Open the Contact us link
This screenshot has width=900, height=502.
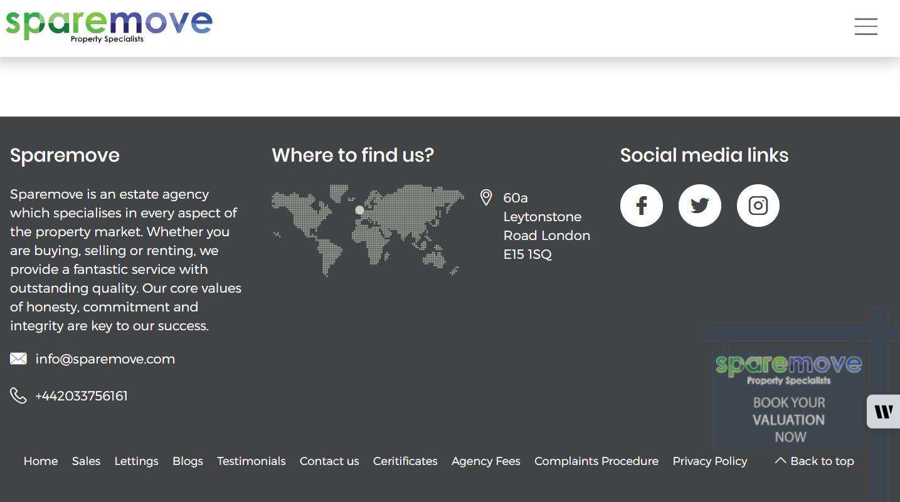pyautogui.click(x=329, y=461)
